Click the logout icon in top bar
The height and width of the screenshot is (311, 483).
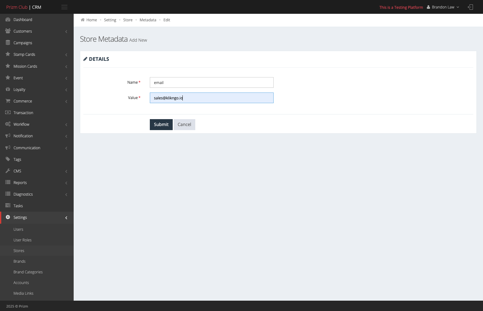tap(470, 7)
